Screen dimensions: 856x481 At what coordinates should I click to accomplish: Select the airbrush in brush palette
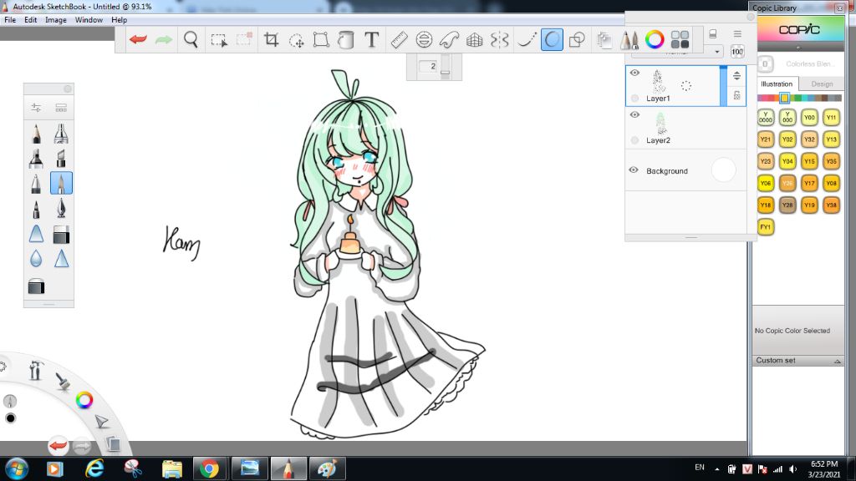pyautogui.click(x=61, y=134)
